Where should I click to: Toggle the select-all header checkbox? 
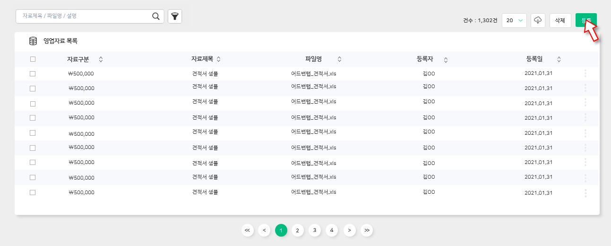pyautogui.click(x=33, y=59)
